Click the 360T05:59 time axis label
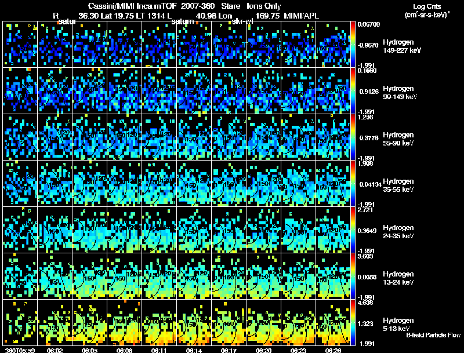464x353 pixels. (x=20, y=351)
